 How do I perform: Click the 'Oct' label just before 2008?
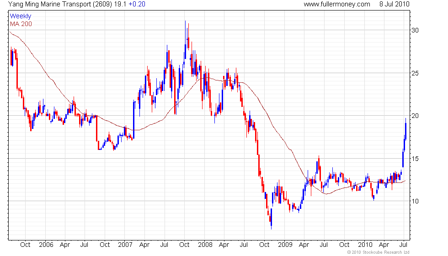(x=184, y=245)
